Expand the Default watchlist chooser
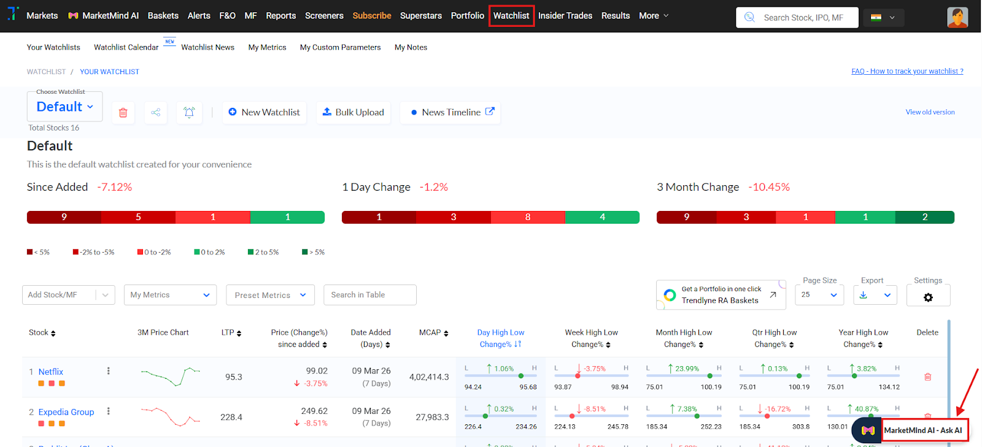Viewport: 982px width, 447px height. pyautogui.click(x=64, y=107)
